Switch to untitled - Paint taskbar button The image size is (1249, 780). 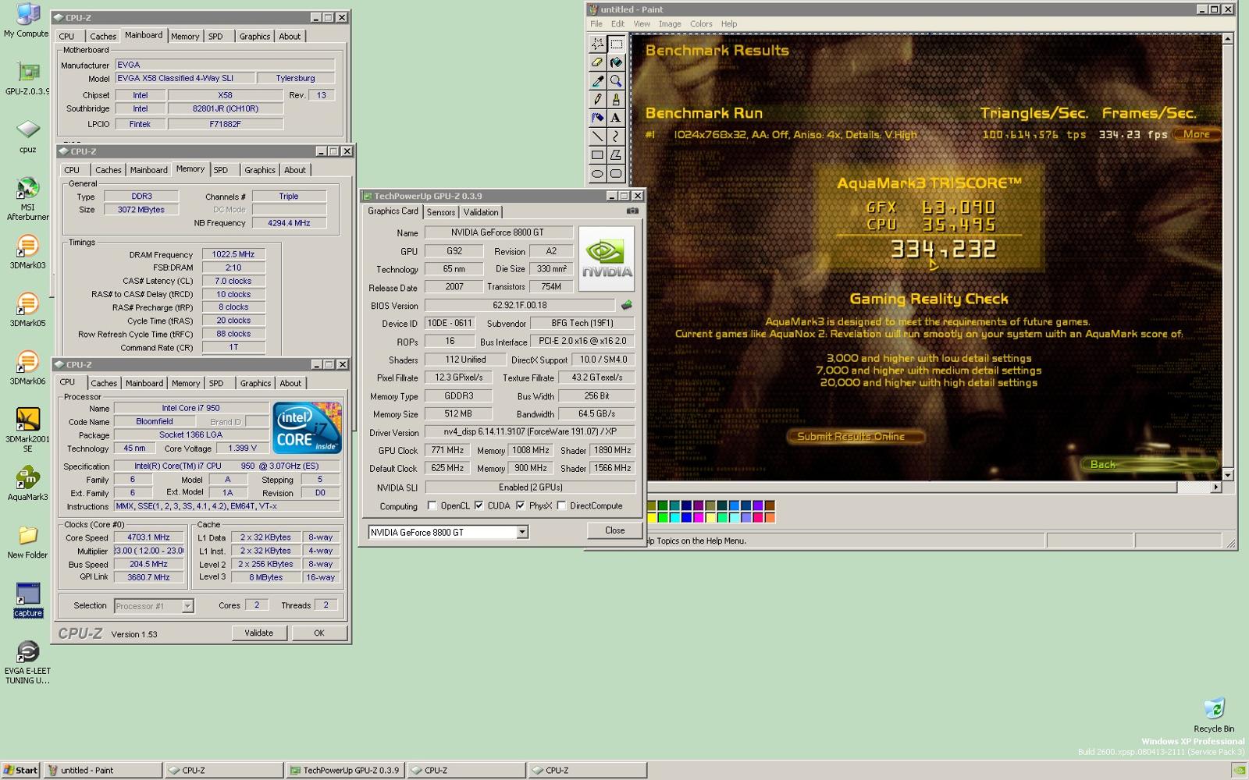102,770
